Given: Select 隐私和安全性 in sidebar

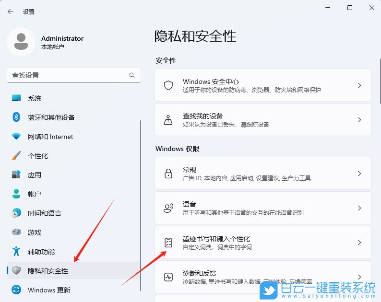Looking at the screenshot, I should [73, 270].
